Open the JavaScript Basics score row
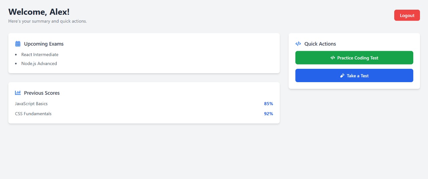The image size is (428, 179). click(31, 104)
